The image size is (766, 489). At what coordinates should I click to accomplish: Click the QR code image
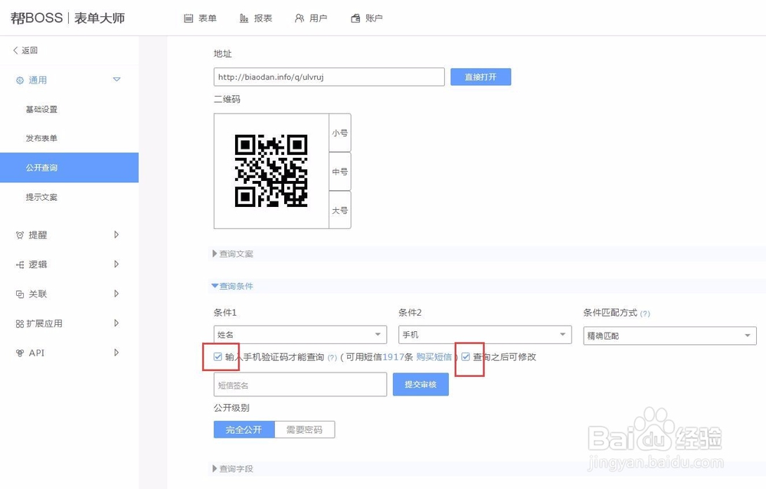pos(271,171)
